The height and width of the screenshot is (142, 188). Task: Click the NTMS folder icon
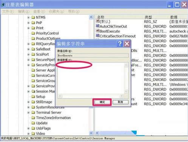pyautogui.click(x=33, y=17)
